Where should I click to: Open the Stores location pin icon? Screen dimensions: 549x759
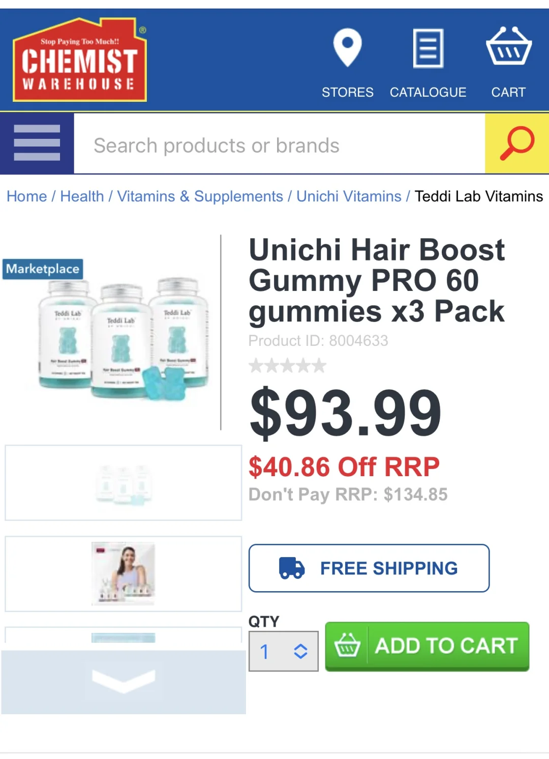(x=347, y=47)
